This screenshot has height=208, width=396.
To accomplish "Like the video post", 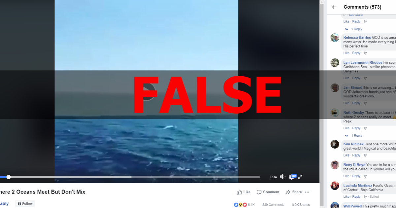I will click(244, 192).
